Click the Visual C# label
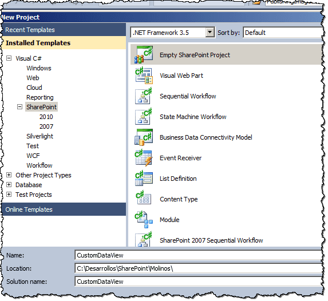 pyautogui.click(x=29, y=58)
